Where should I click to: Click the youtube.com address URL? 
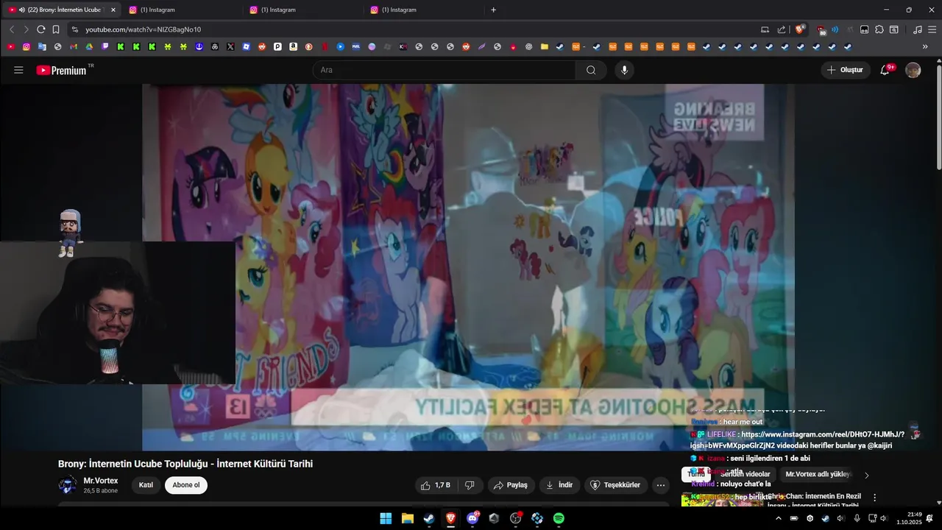(x=143, y=29)
